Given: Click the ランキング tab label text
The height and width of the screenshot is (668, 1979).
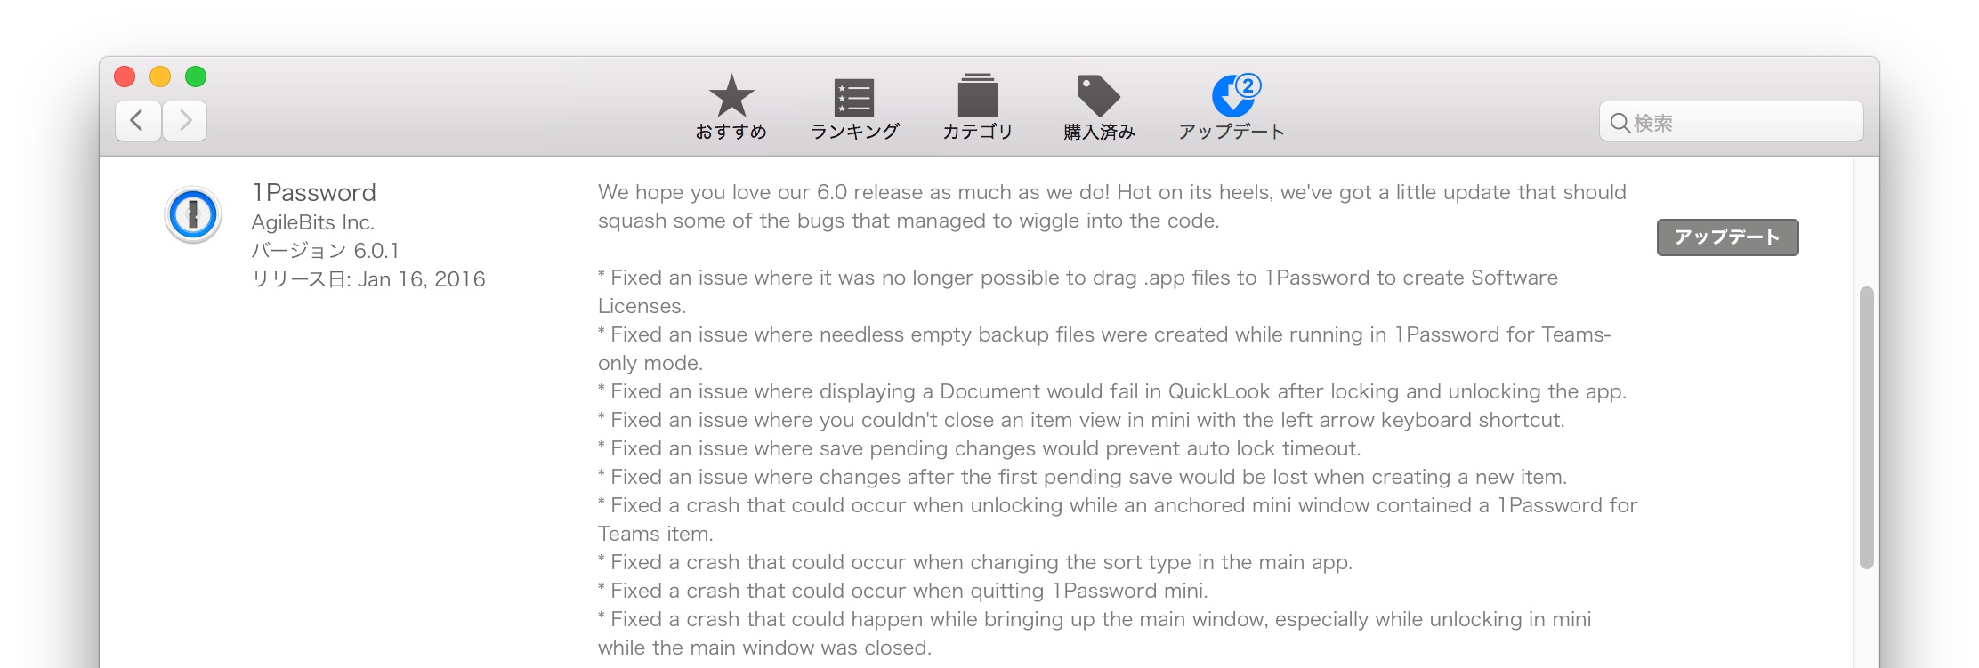Looking at the screenshot, I should pyautogui.click(x=854, y=132).
